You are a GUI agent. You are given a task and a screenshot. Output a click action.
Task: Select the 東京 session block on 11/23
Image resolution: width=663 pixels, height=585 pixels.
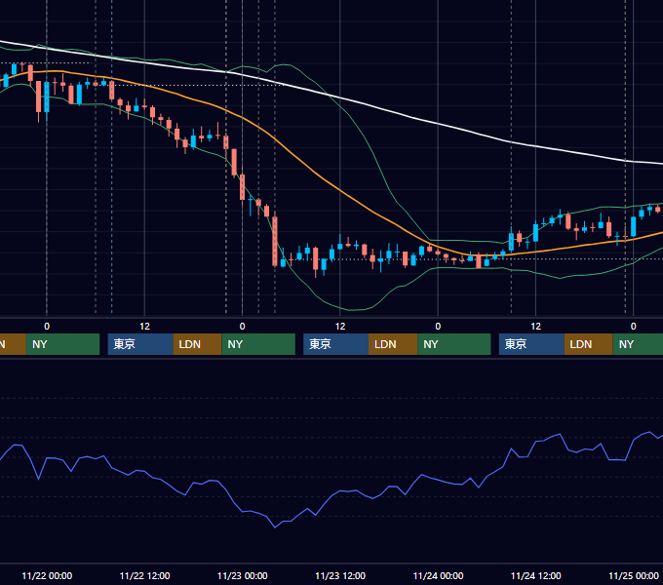coord(335,344)
